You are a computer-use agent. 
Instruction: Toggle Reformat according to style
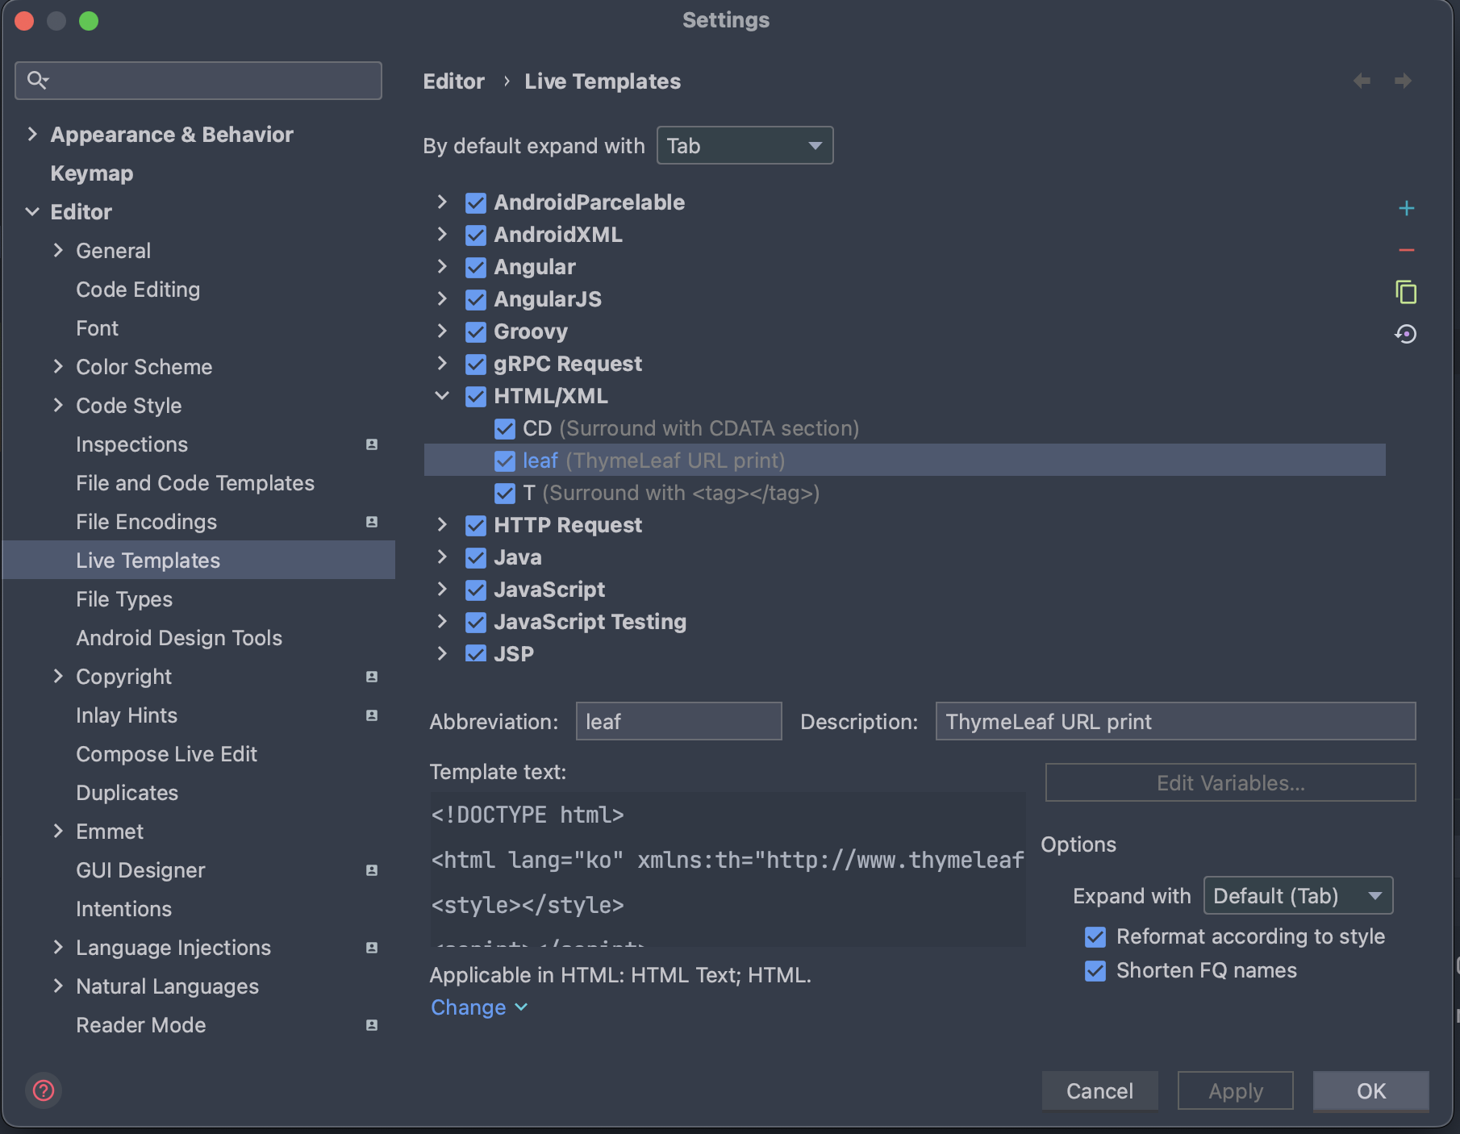tap(1095, 936)
